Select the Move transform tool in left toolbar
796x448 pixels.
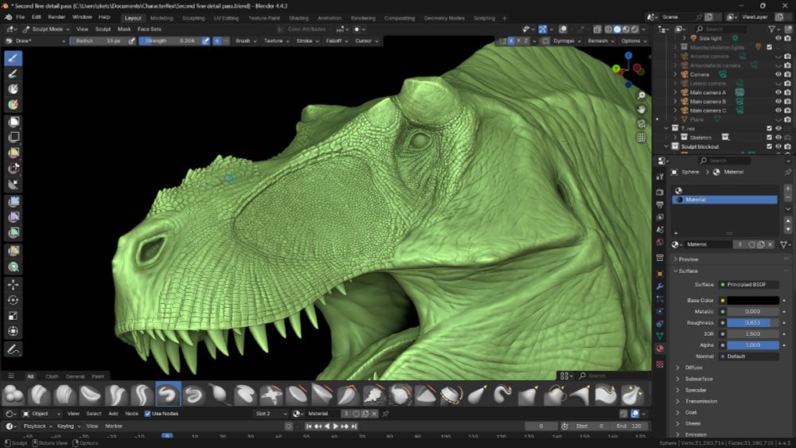pos(14,285)
